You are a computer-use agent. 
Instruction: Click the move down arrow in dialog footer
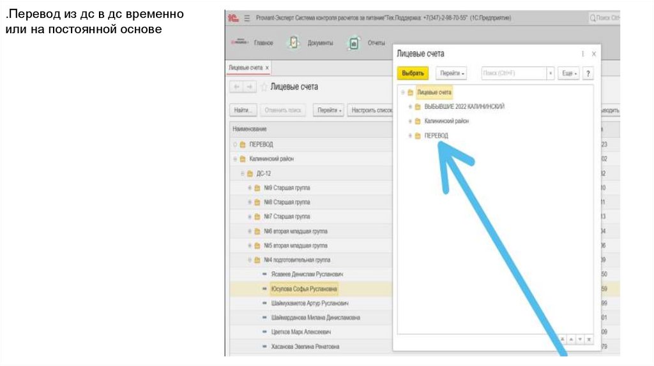coord(580,339)
